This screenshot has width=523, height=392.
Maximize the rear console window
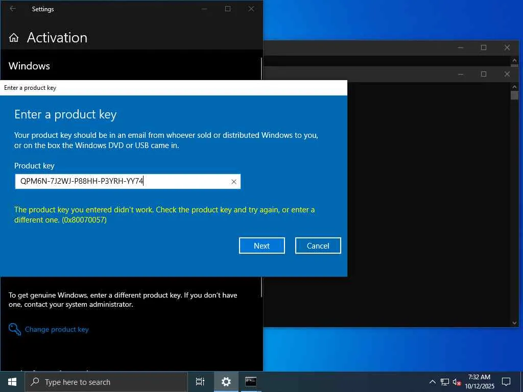tap(484, 47)
